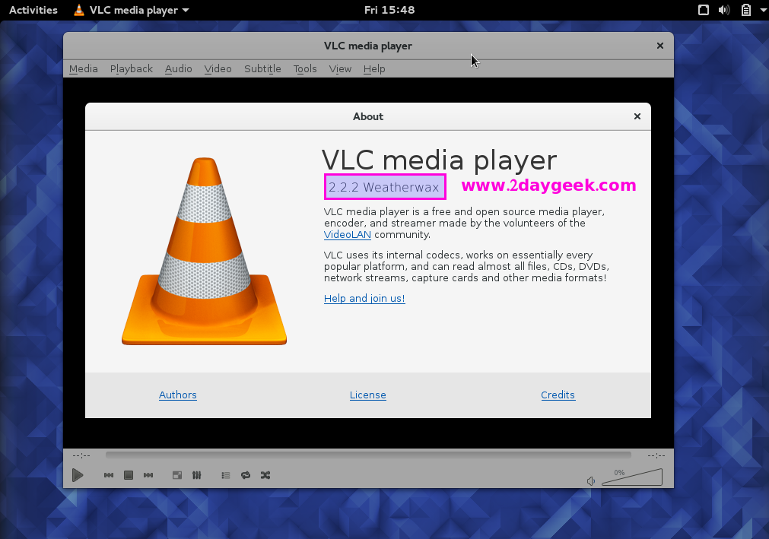View the Authors link in About
This screenshot has height=539, width=769.
coord(177,395)
